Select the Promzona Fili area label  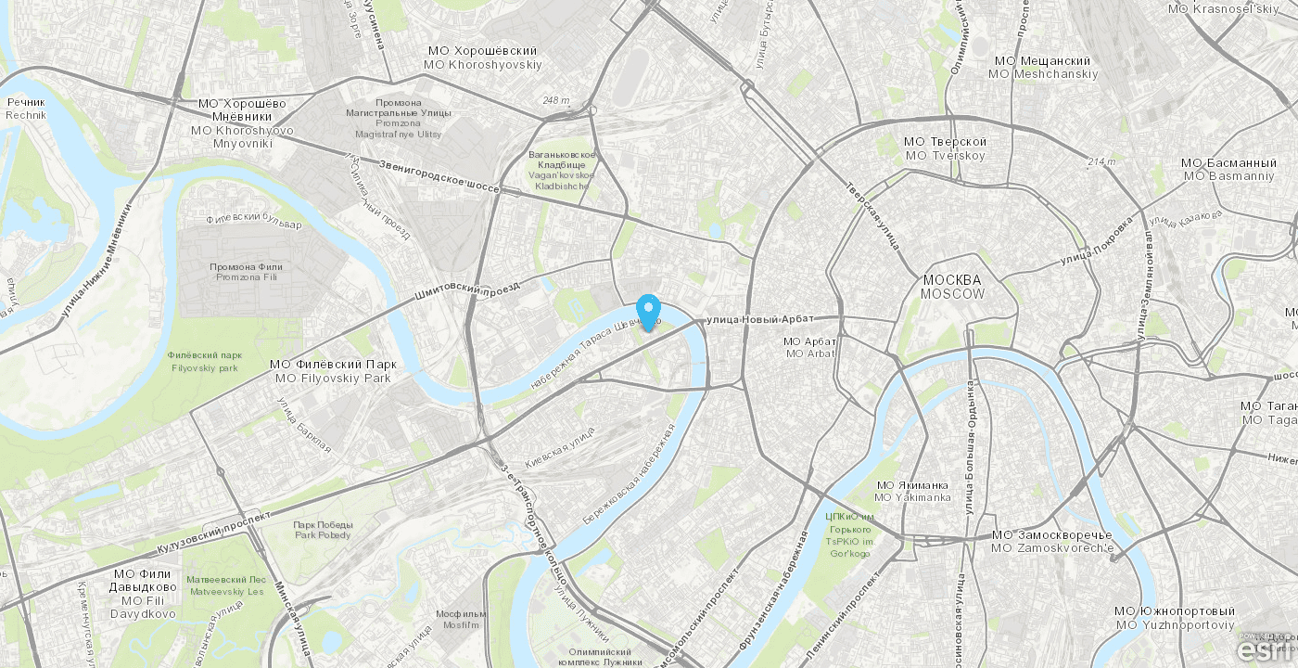[246, 272]
